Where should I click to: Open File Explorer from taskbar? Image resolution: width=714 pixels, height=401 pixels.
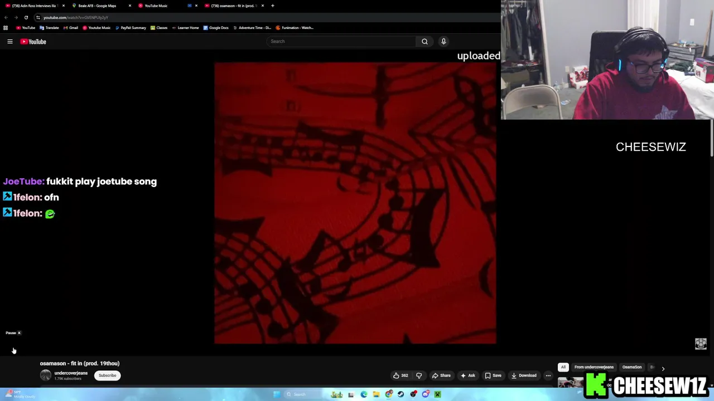coord(376,394)
